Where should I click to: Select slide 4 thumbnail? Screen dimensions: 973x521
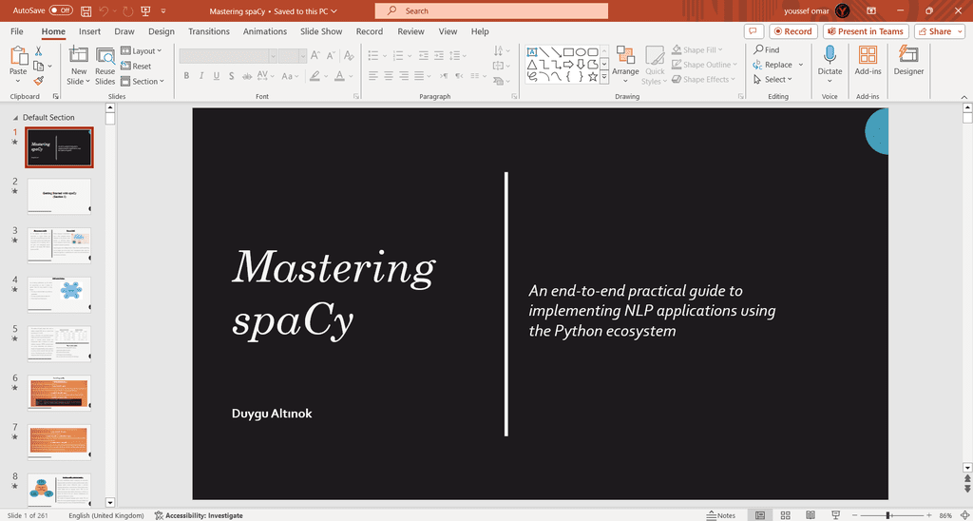point(59,295)
